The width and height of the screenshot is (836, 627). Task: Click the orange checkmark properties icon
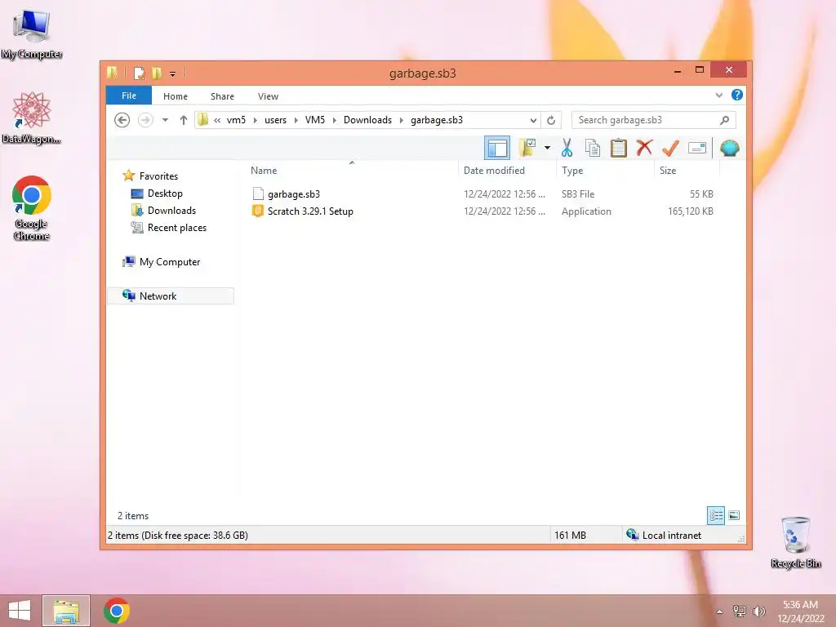click(670, 148)
